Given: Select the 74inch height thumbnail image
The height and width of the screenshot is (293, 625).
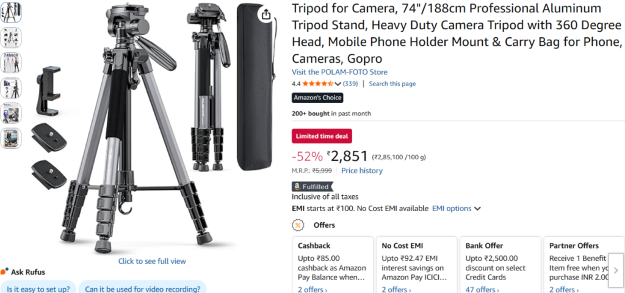Looking at the screenshot, I should click(11, 63).
